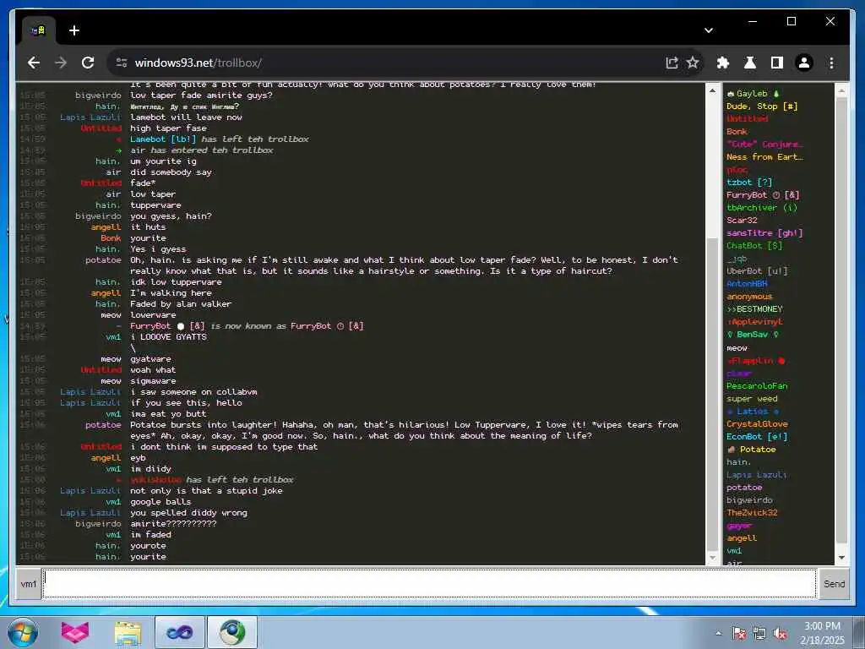Select sansTitre [gh!] in the user list
The image size is (865, 649).
(x=764, y=233)
